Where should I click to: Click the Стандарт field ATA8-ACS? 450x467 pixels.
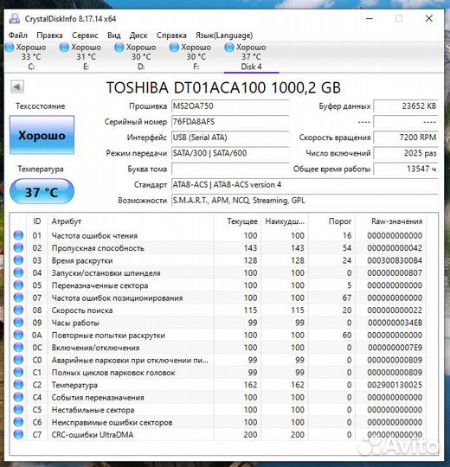click(x=305, y=185)
